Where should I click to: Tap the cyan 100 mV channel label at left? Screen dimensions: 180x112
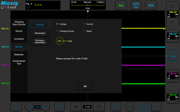click(5, 47)
